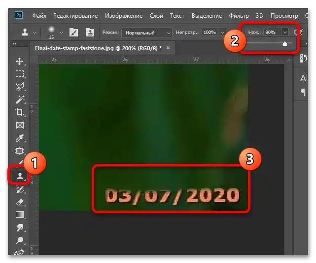
Task: Select the Crop tool
Action: pos(20,112)
